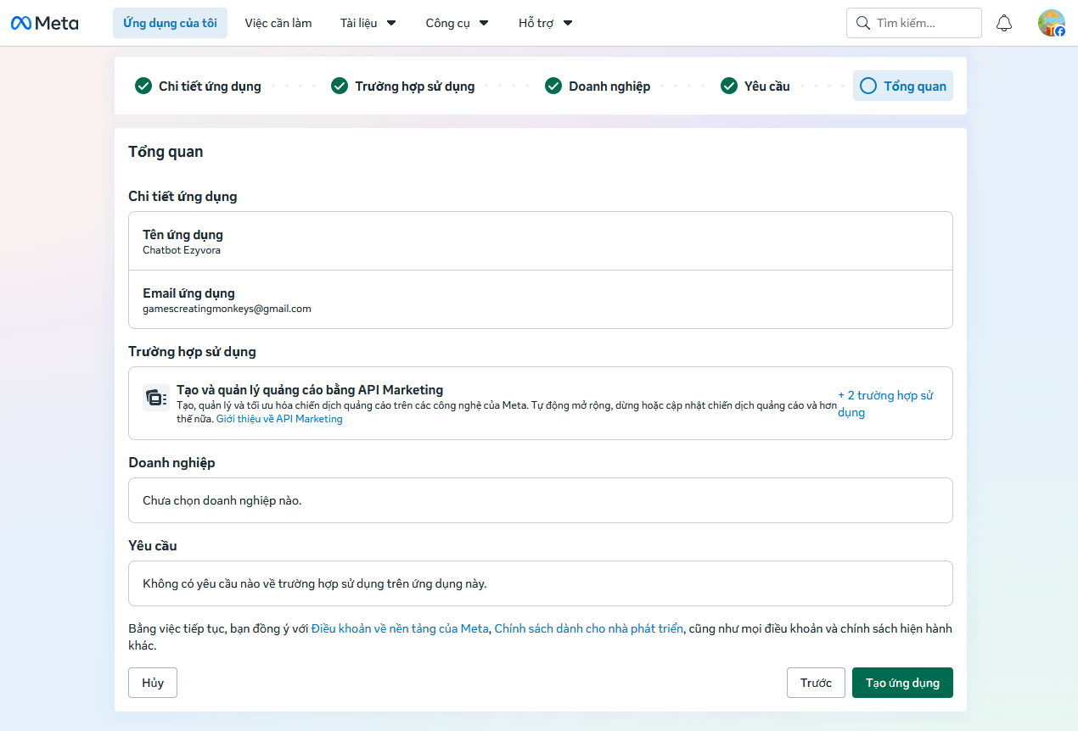
Task: Open Chính sách dành cho nhà phát triển
Action: tap(588, 628)
